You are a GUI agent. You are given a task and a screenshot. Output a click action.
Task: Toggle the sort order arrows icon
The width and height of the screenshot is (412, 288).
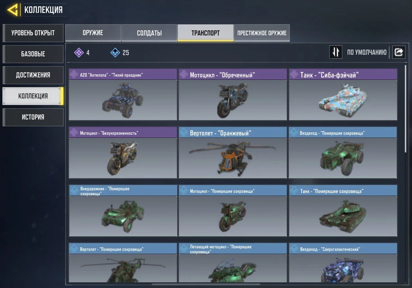pyautogui.click(x=336, y=52)
